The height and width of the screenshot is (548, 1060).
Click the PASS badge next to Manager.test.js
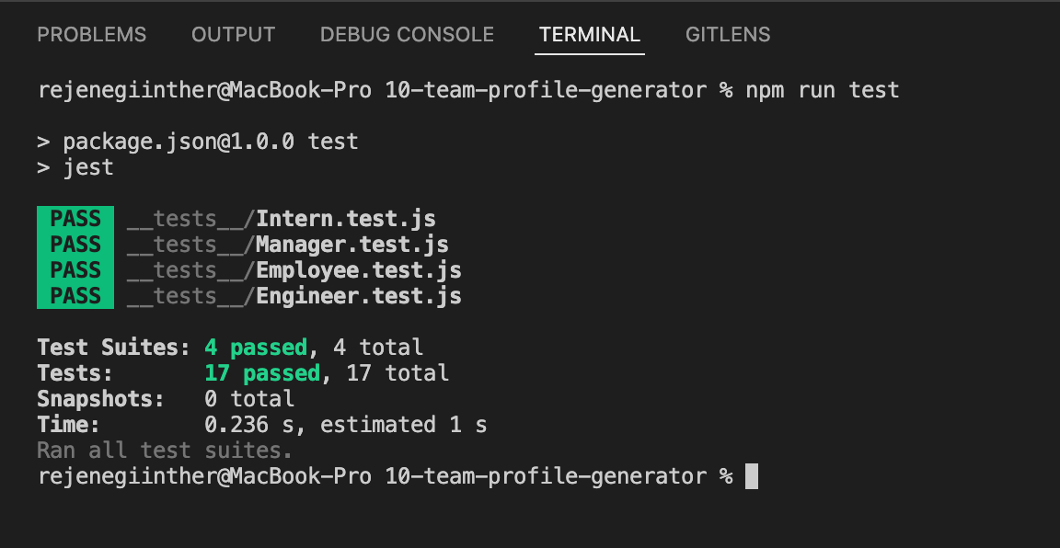(x=75, y=244)
